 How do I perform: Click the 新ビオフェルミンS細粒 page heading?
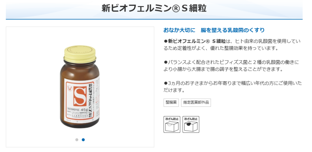154,9
